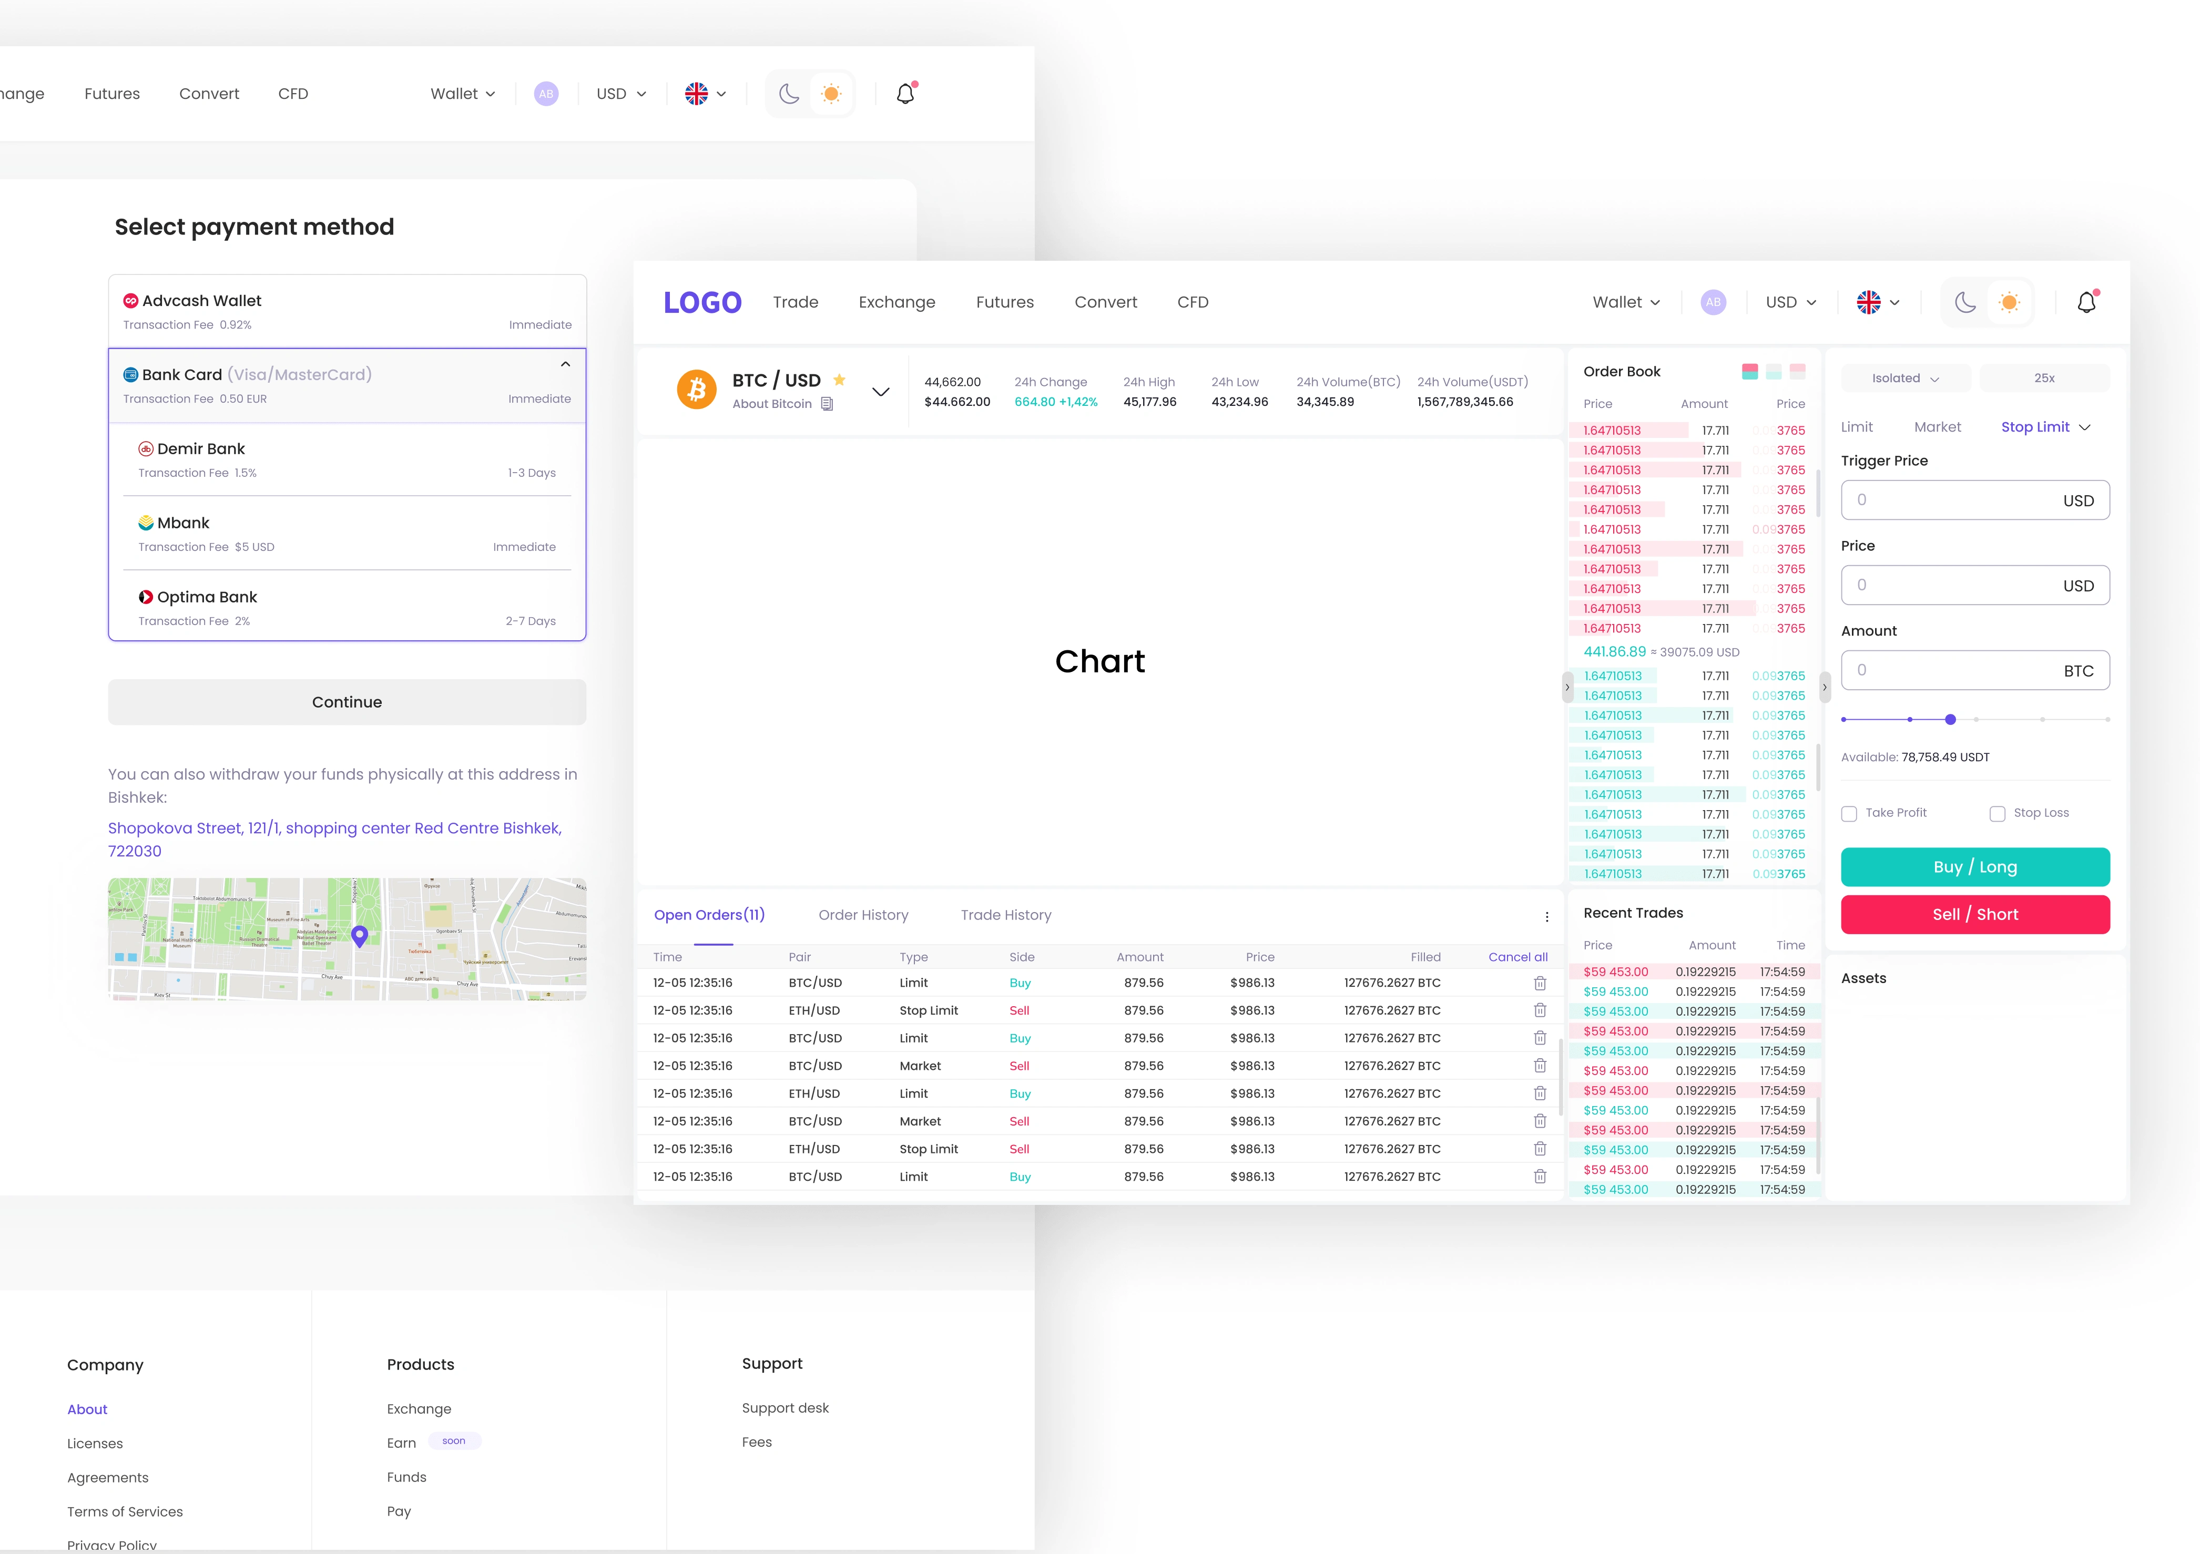Enable dark mode in trading window
The width and height of the screenshot is (2200, 1554).
click(x=1965, y=303)
